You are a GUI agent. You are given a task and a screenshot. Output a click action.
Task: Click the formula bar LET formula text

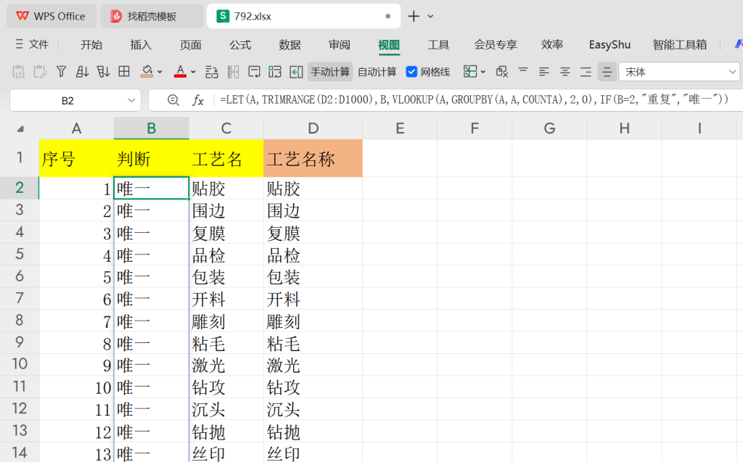click(474, 100)
